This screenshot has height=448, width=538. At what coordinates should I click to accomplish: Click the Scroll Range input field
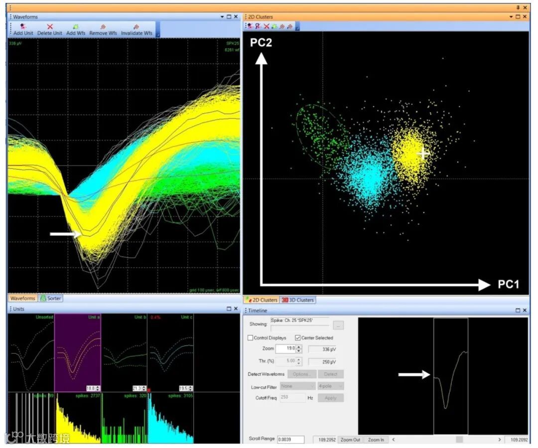pyautogui.click(x=290, y=440)
